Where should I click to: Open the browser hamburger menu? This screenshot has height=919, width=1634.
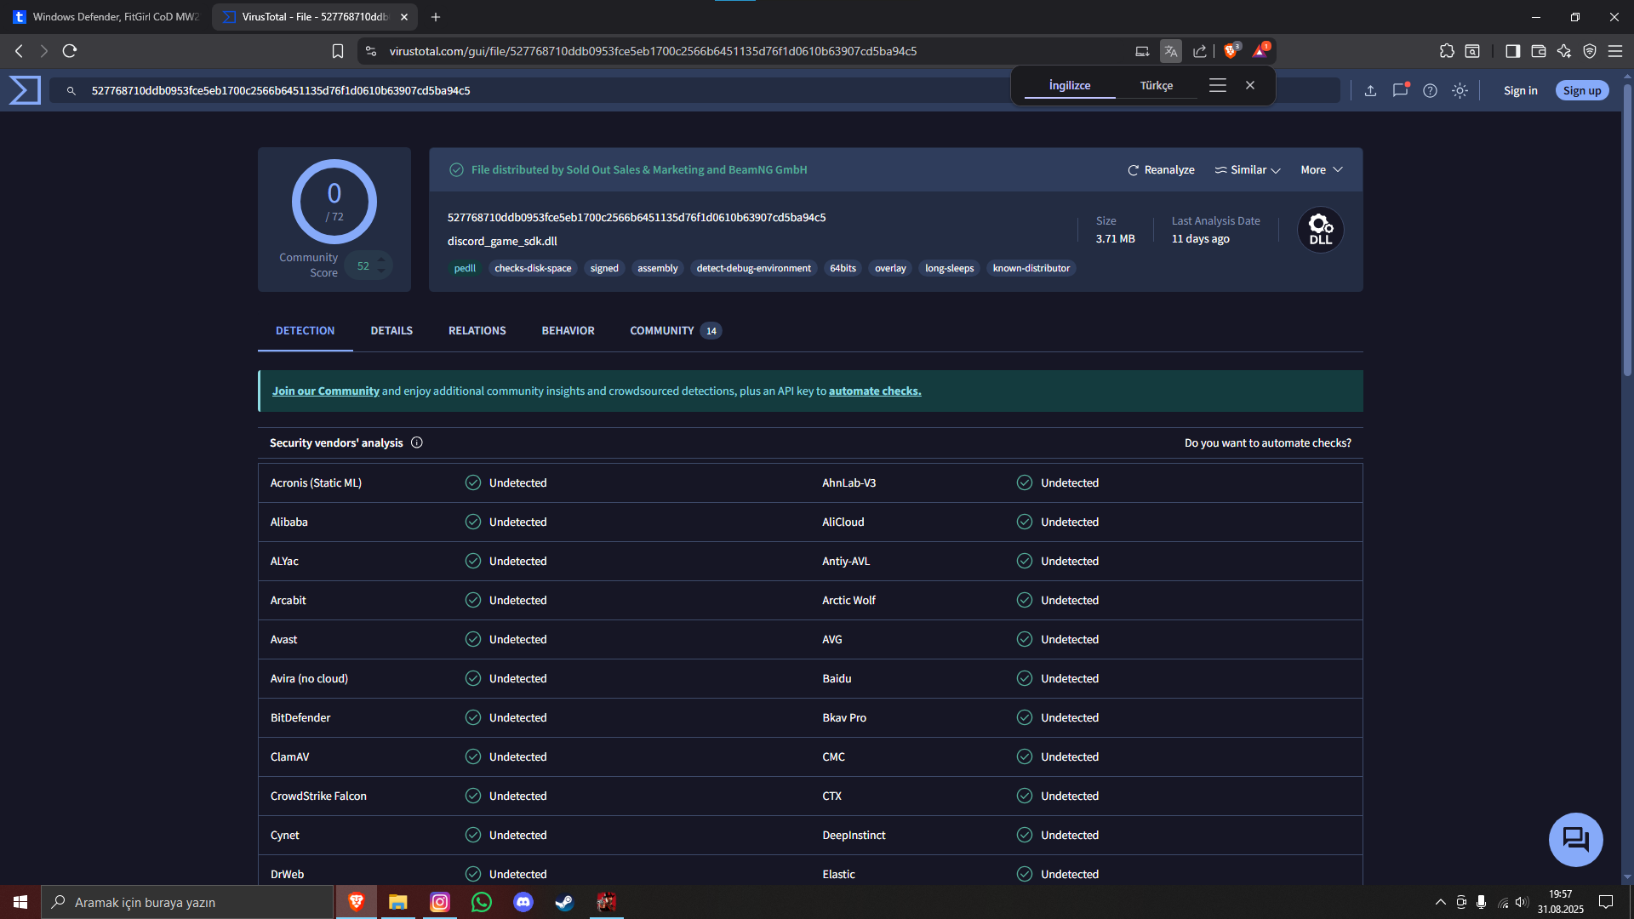[1614, 51]
